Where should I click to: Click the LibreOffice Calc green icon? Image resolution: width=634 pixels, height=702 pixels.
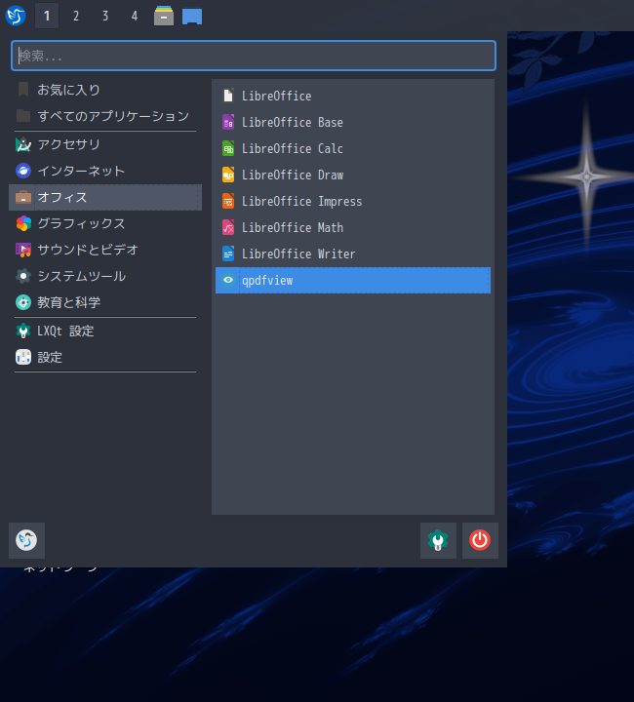228,148
